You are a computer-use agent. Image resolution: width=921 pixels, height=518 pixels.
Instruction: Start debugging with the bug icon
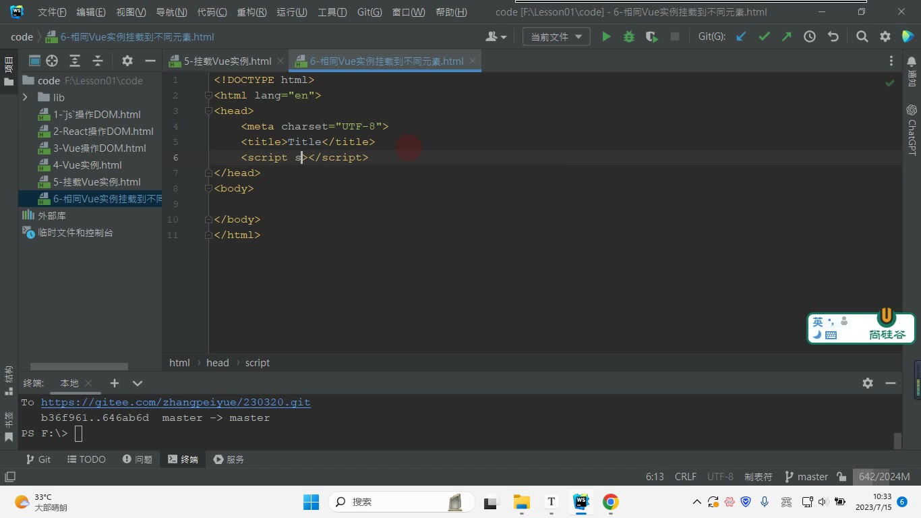click(629, 37)
